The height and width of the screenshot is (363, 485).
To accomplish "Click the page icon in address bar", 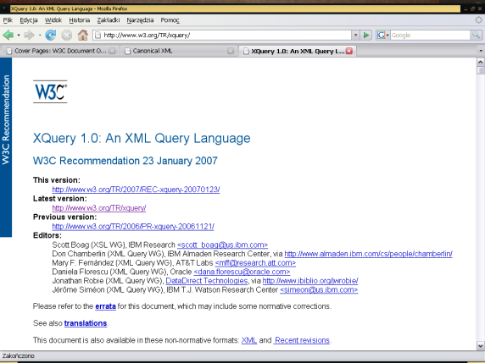I will coord(98,36).
